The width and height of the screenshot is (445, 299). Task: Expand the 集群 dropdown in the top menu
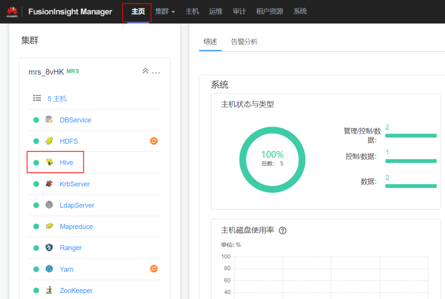(x=165, y=12)
